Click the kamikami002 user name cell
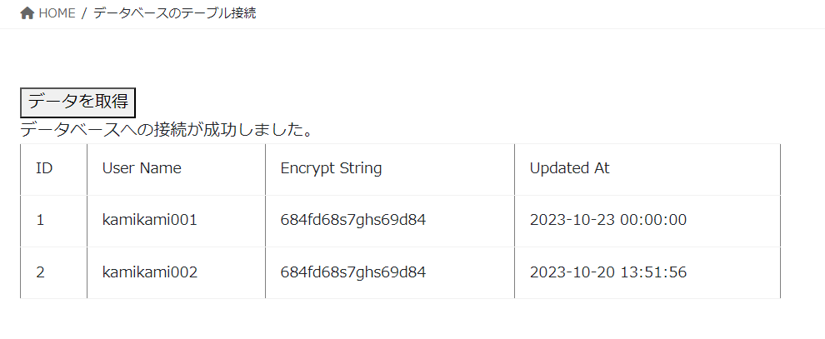 click(150, 272)
